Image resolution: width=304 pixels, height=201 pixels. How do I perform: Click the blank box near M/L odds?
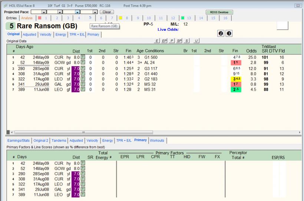click(x=282, y=26)
